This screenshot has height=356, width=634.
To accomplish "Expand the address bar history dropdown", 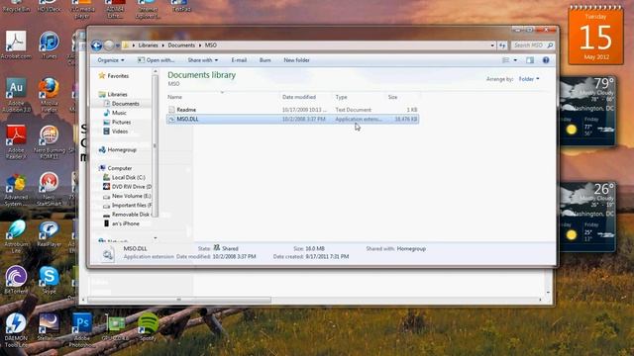I will pos(492,45).
